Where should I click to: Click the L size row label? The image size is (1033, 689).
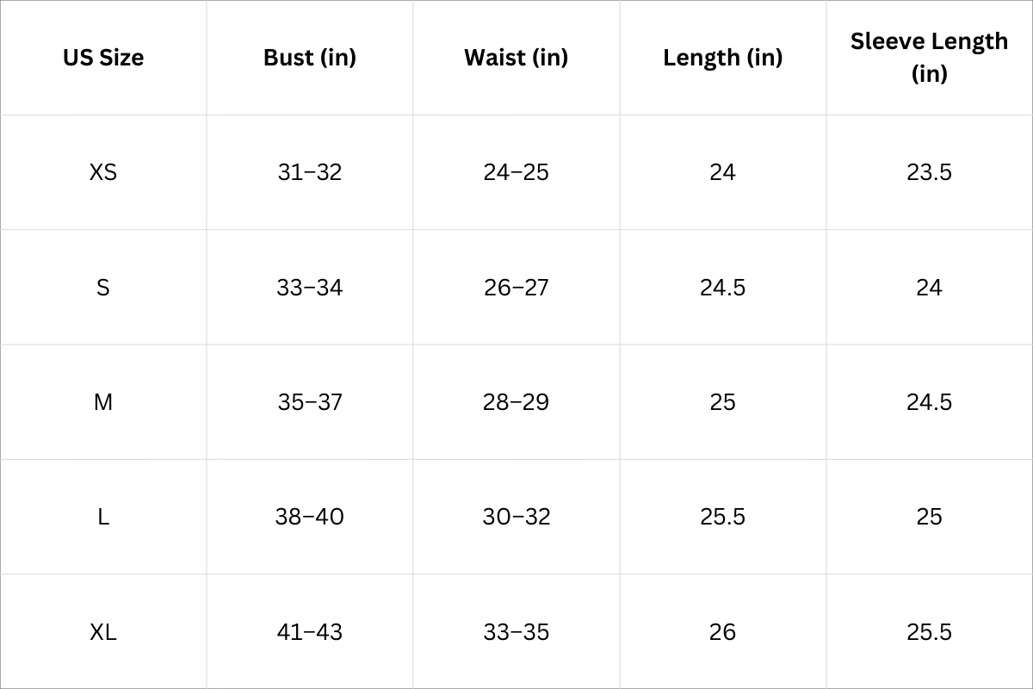(x=103, y=517)
